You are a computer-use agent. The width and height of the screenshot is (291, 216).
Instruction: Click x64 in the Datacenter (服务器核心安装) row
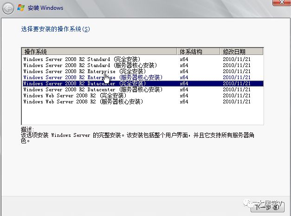click(x=184, y=89)
